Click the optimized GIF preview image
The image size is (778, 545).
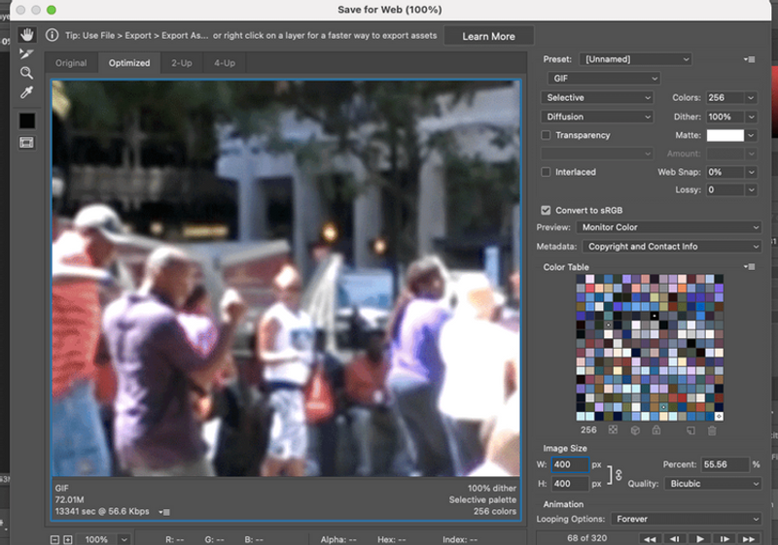[x=286, y=279]
